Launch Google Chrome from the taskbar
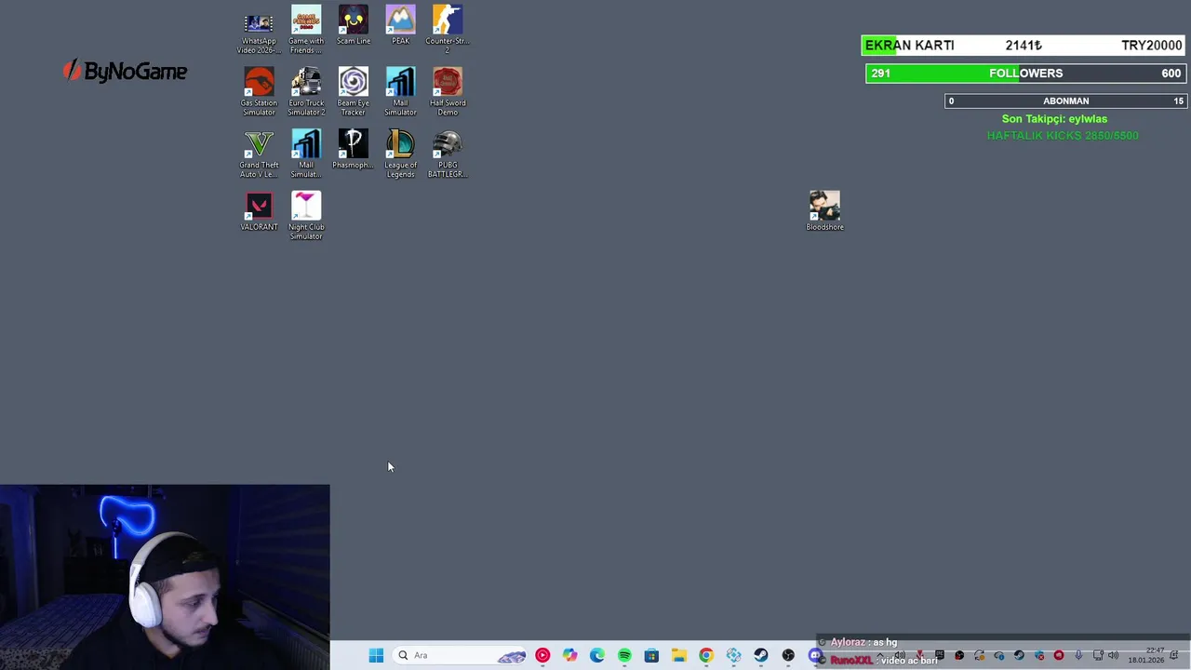Viewport: 1191px width, 670px height. coord(706,655)
